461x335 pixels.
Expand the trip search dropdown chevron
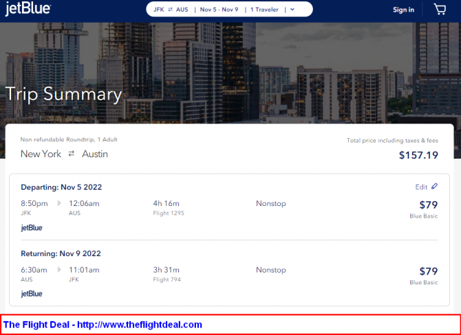click(x=292, y=10)
